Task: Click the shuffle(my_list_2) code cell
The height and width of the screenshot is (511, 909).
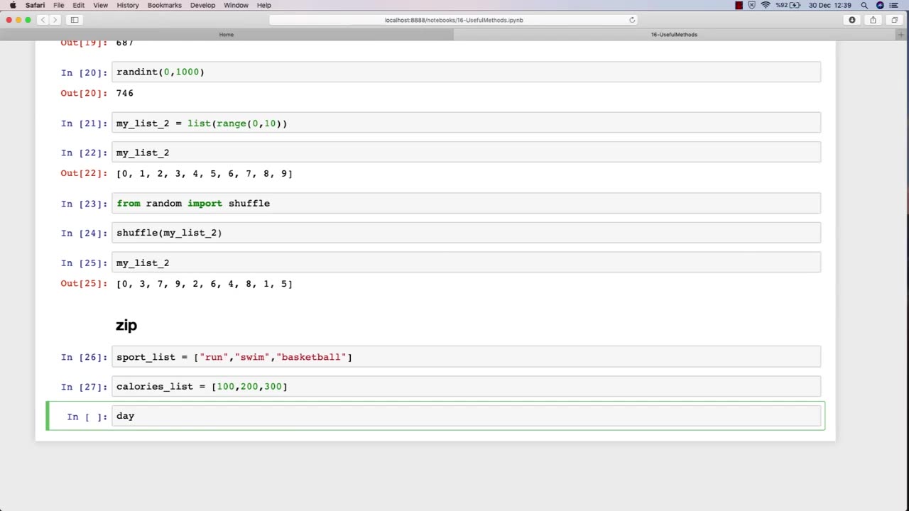Action: 466,233
